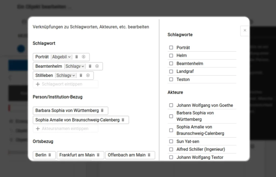Click the Porträt keyword tag text

(x=42, y=57)
